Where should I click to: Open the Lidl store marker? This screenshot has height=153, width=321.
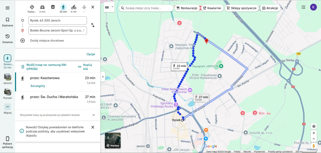coord(205,139)
